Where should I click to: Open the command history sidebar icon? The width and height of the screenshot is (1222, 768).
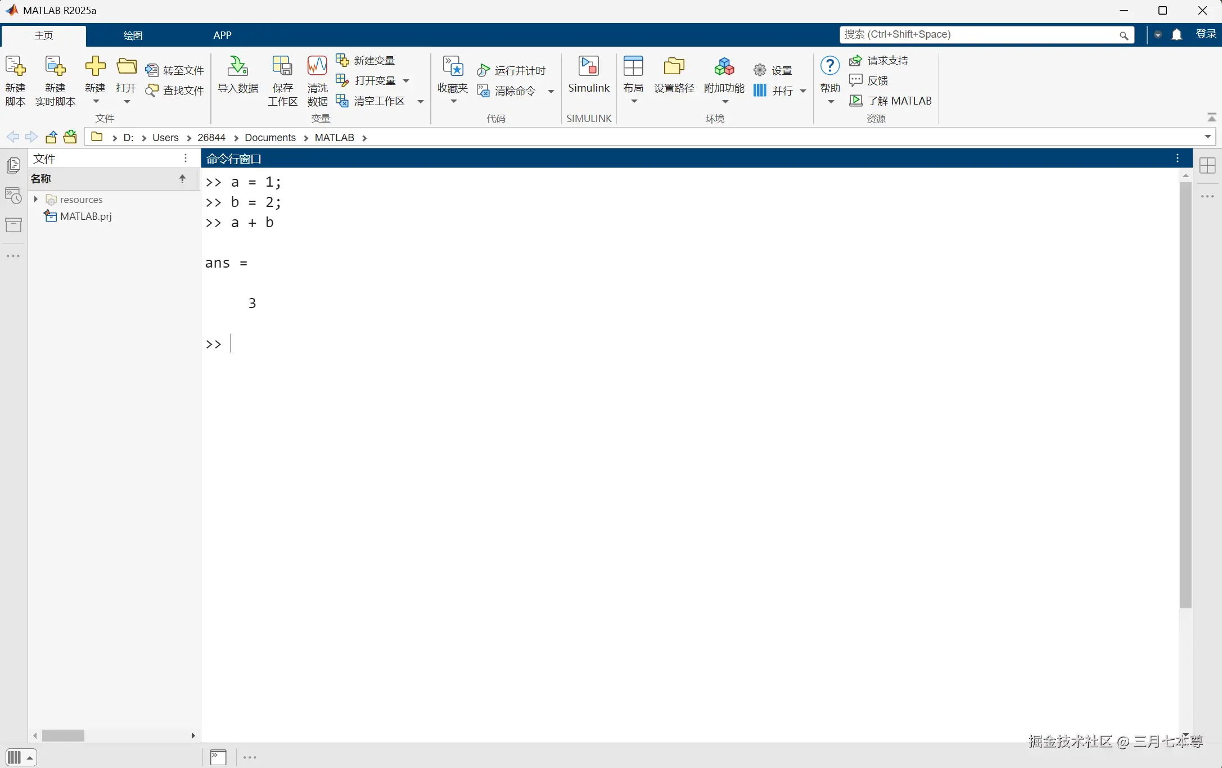coord(13,195)
